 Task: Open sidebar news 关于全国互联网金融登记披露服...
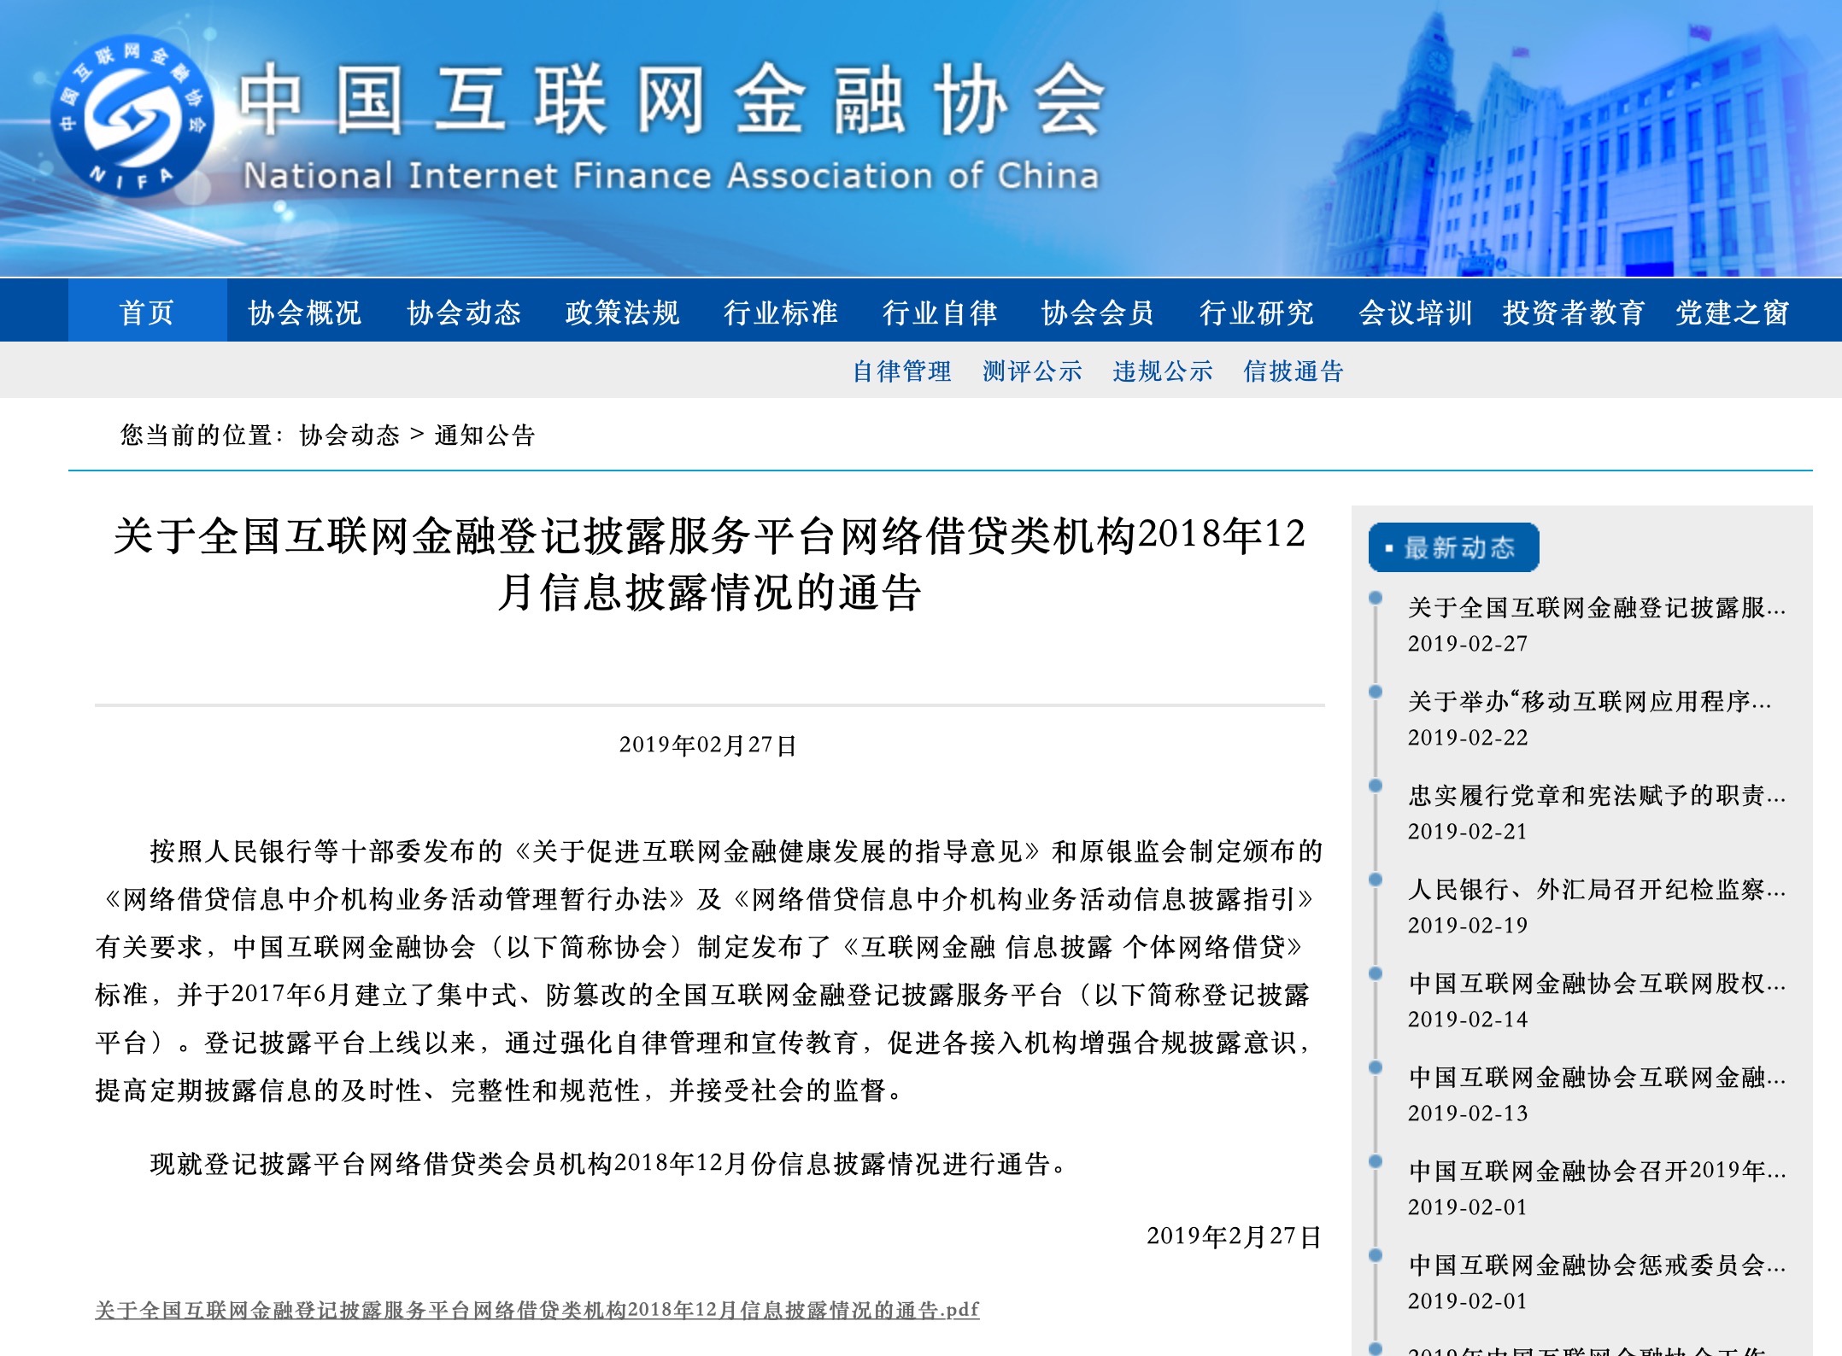(x=1597, y=608)
